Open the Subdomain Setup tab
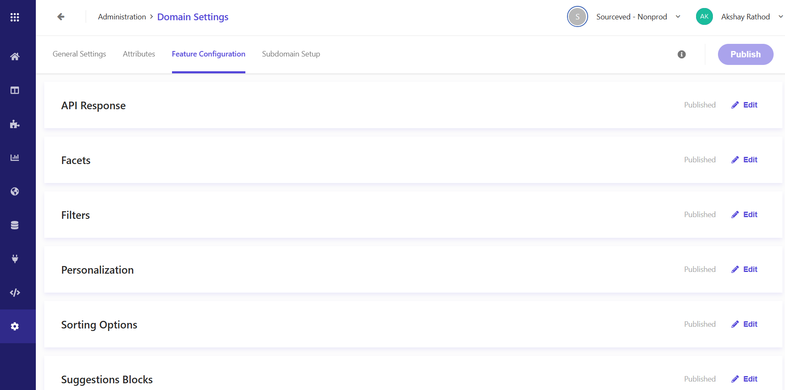 click(x=291, y=54)
